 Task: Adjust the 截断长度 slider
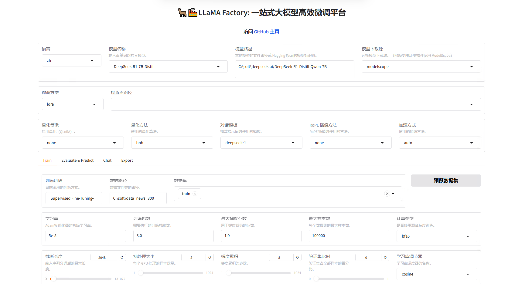[x=80, y=279]
